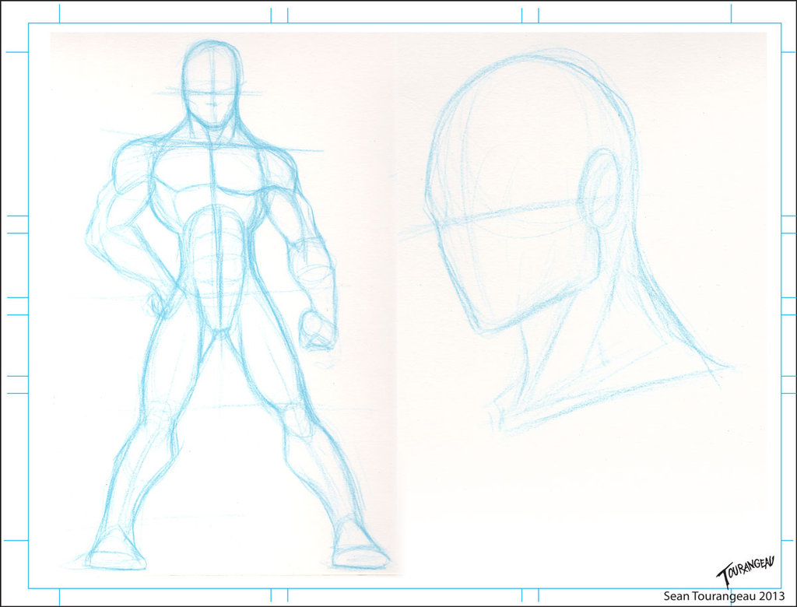Click the horizontal eye line across the figure's face
Viewport: 797px width, 607px height.
(x=210, y=93)
